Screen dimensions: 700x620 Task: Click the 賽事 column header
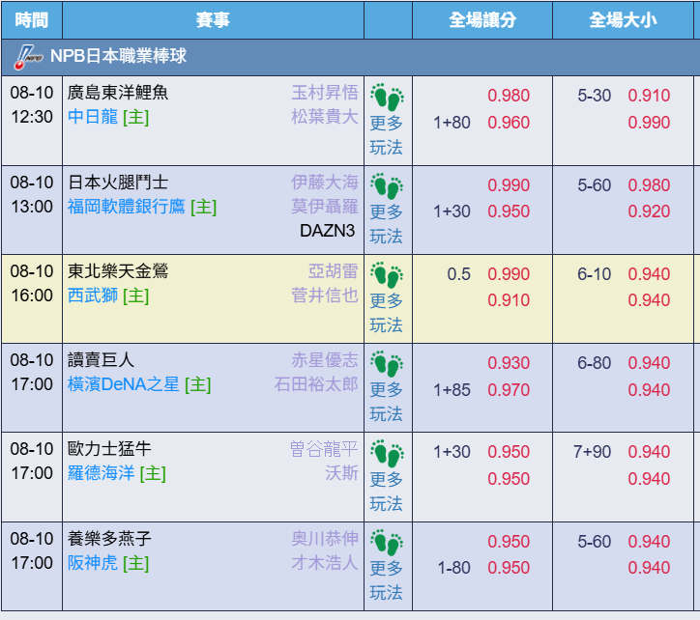pos(213,19)
